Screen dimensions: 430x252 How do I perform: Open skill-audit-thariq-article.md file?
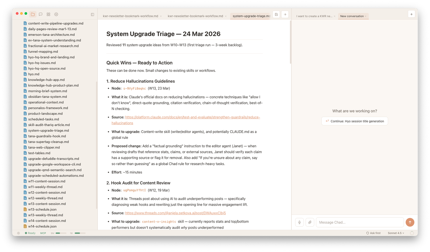(49, 125)
